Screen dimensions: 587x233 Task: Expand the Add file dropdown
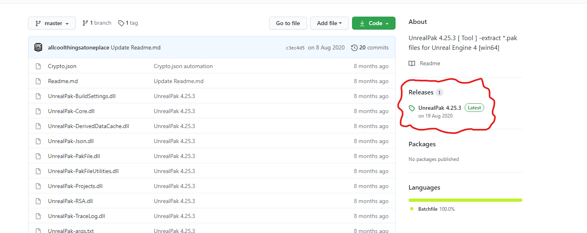329,23
